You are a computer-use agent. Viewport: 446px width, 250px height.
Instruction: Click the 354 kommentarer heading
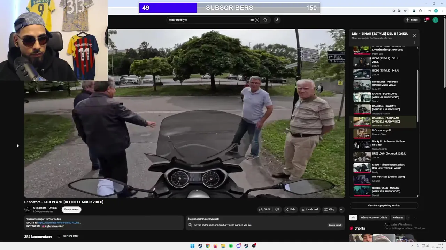pyautogui.click(x=38, y=236)
